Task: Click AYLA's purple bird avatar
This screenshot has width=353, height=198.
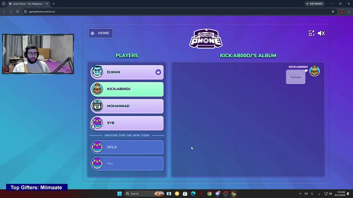Action: pyautogui.click(x=97, y=147)
